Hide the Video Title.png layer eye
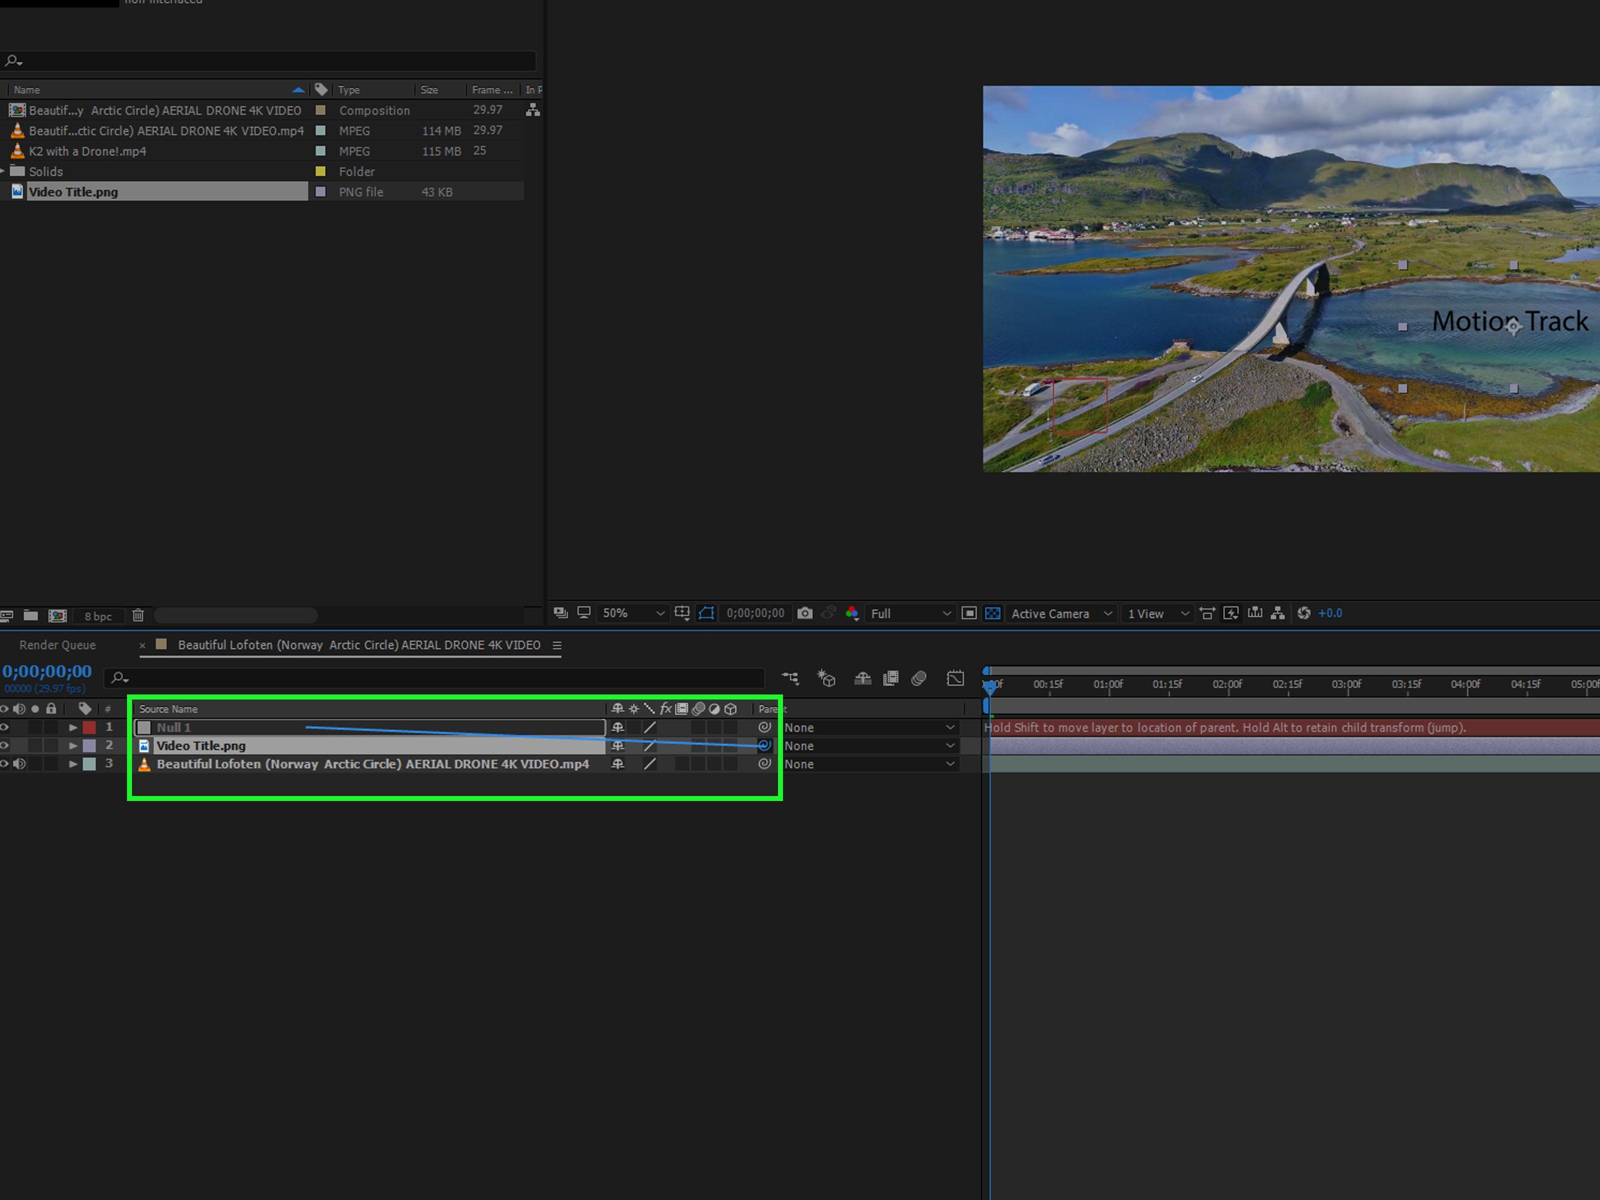Viewport: 1600px width, 1200px height. point(5,745)
